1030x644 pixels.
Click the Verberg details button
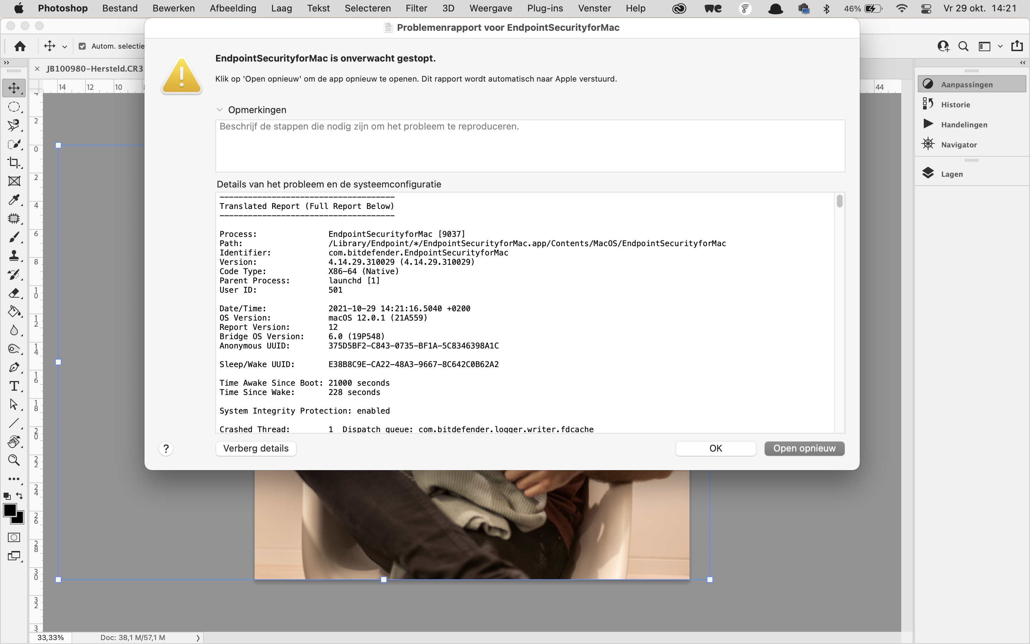256,448
